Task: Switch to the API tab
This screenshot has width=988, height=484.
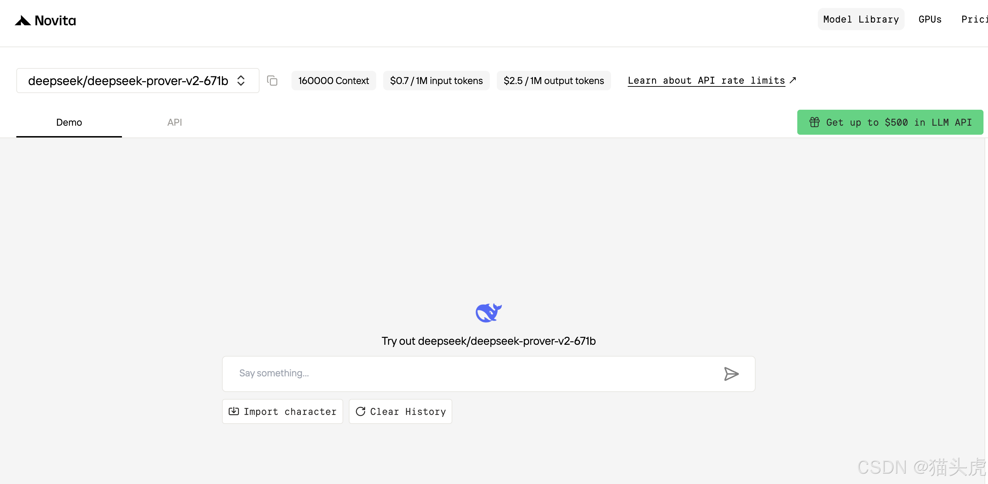Action: [x=174, y=122]
